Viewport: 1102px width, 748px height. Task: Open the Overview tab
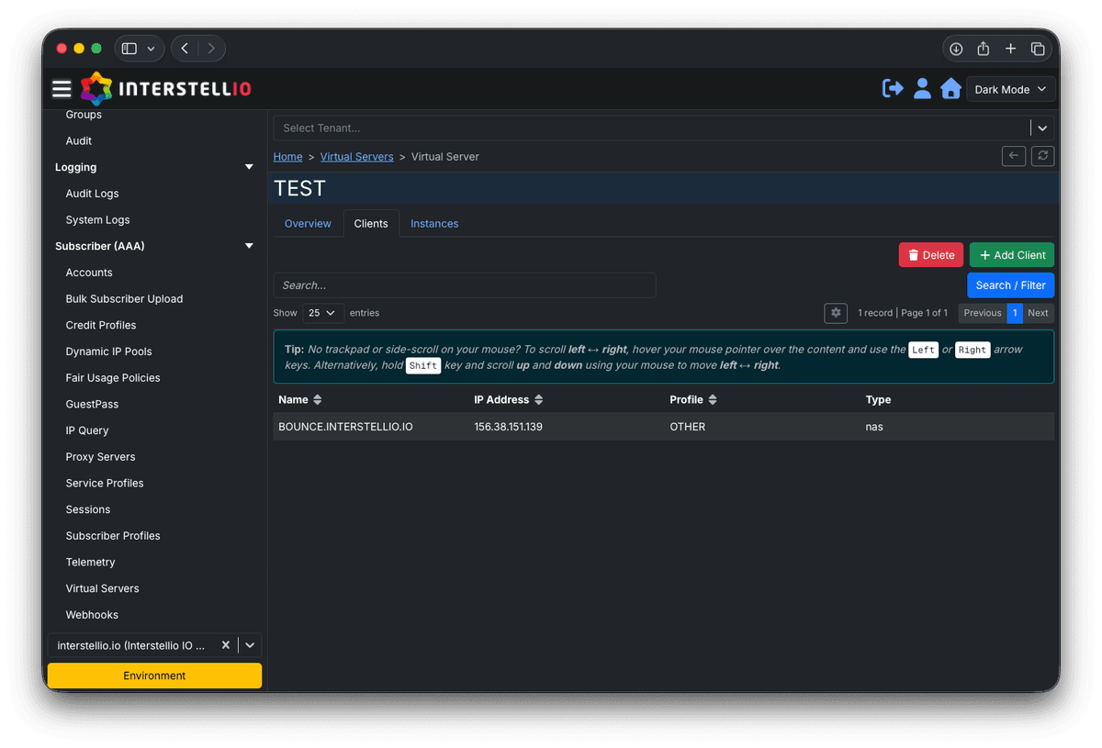coord(308,223)
